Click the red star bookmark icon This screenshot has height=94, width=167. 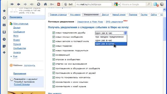(x=59, y=4)
